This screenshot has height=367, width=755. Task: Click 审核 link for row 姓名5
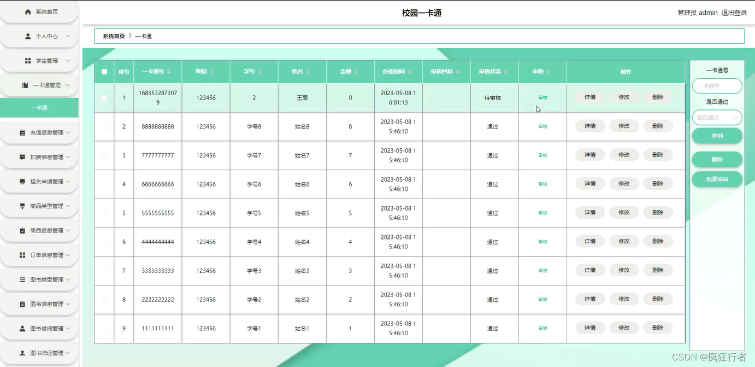coord(542,213)
